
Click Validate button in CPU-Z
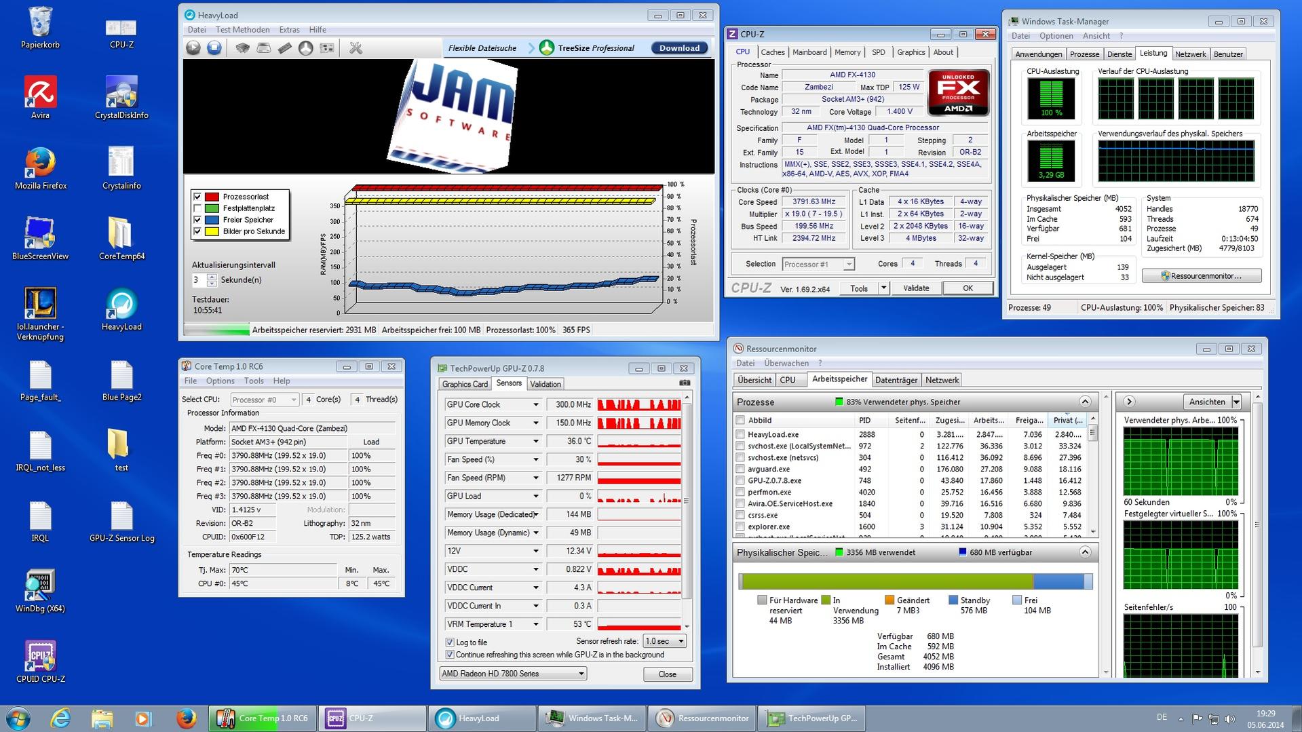[916, 288]
